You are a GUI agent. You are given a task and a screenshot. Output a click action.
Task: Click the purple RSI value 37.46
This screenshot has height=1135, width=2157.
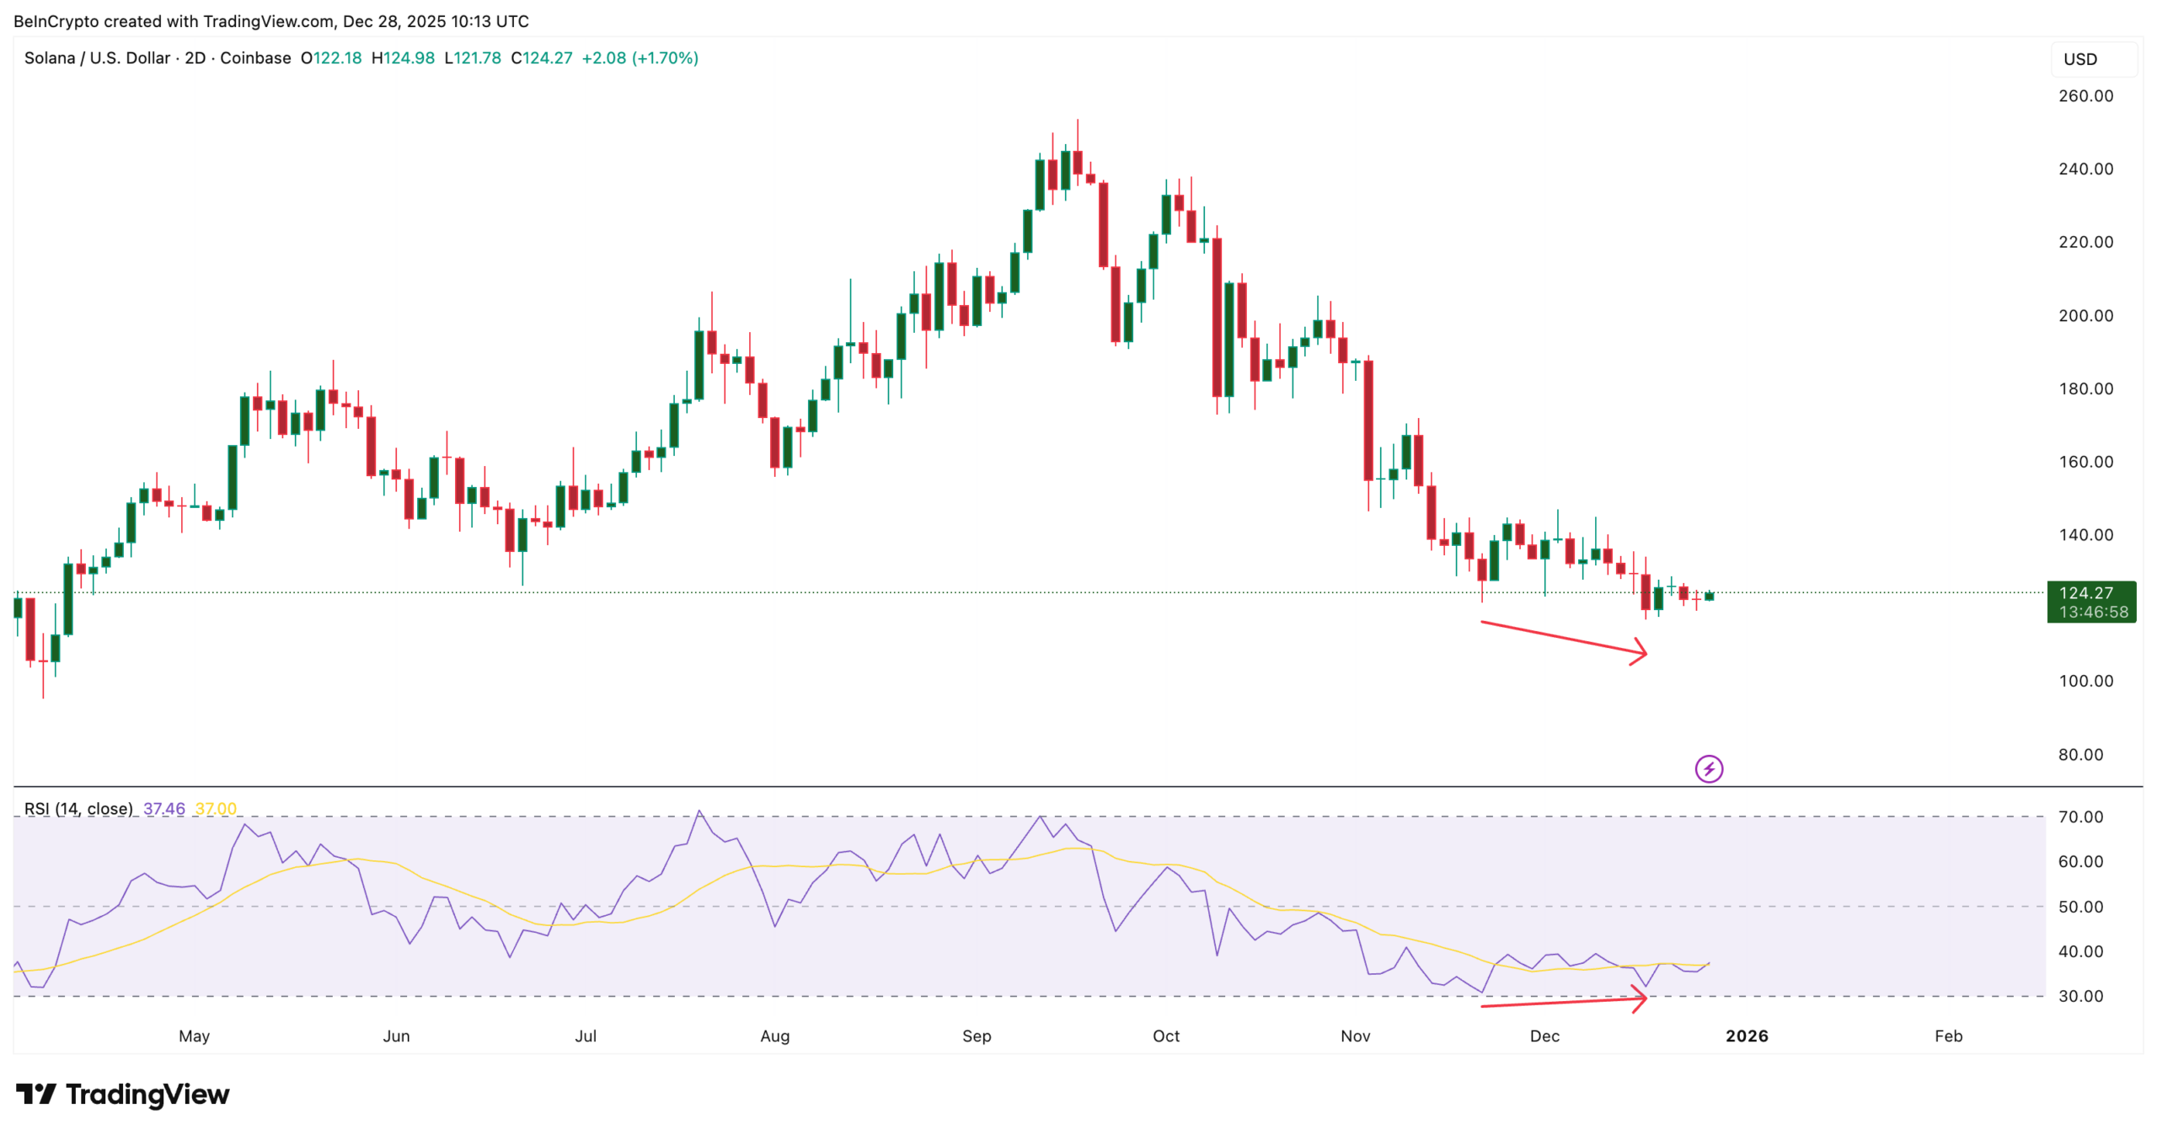tap(163, 809)
